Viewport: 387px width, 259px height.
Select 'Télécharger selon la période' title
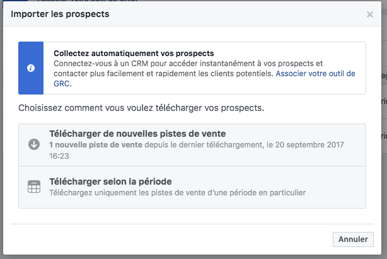110,181
